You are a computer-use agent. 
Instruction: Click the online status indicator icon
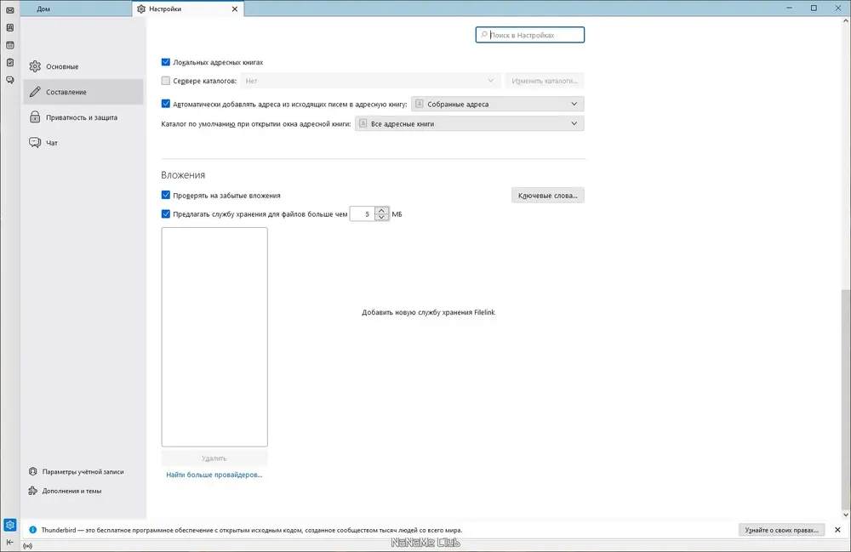pyautogui.click(x=28, y=546)
